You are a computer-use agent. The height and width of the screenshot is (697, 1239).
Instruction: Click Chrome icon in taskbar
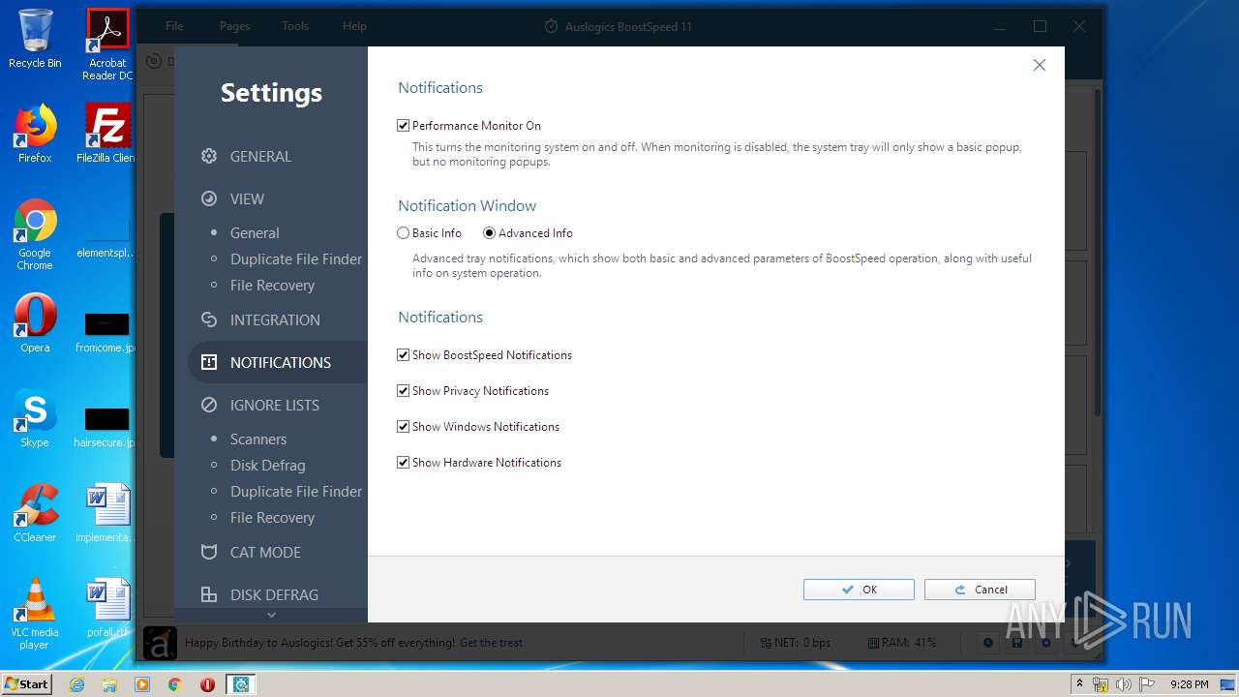click(174, 684)
